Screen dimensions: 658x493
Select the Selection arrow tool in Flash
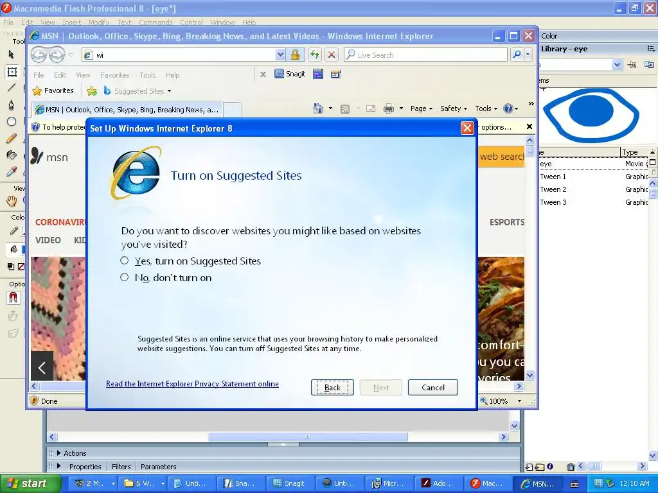point(12,54)
